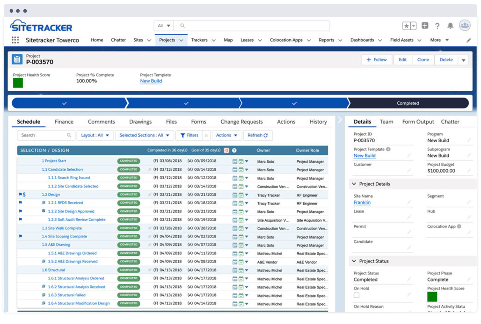Open the App Launcher grid icon
Image resolution: width=481 pixels, height=324 pixels.
coord(15,40)
